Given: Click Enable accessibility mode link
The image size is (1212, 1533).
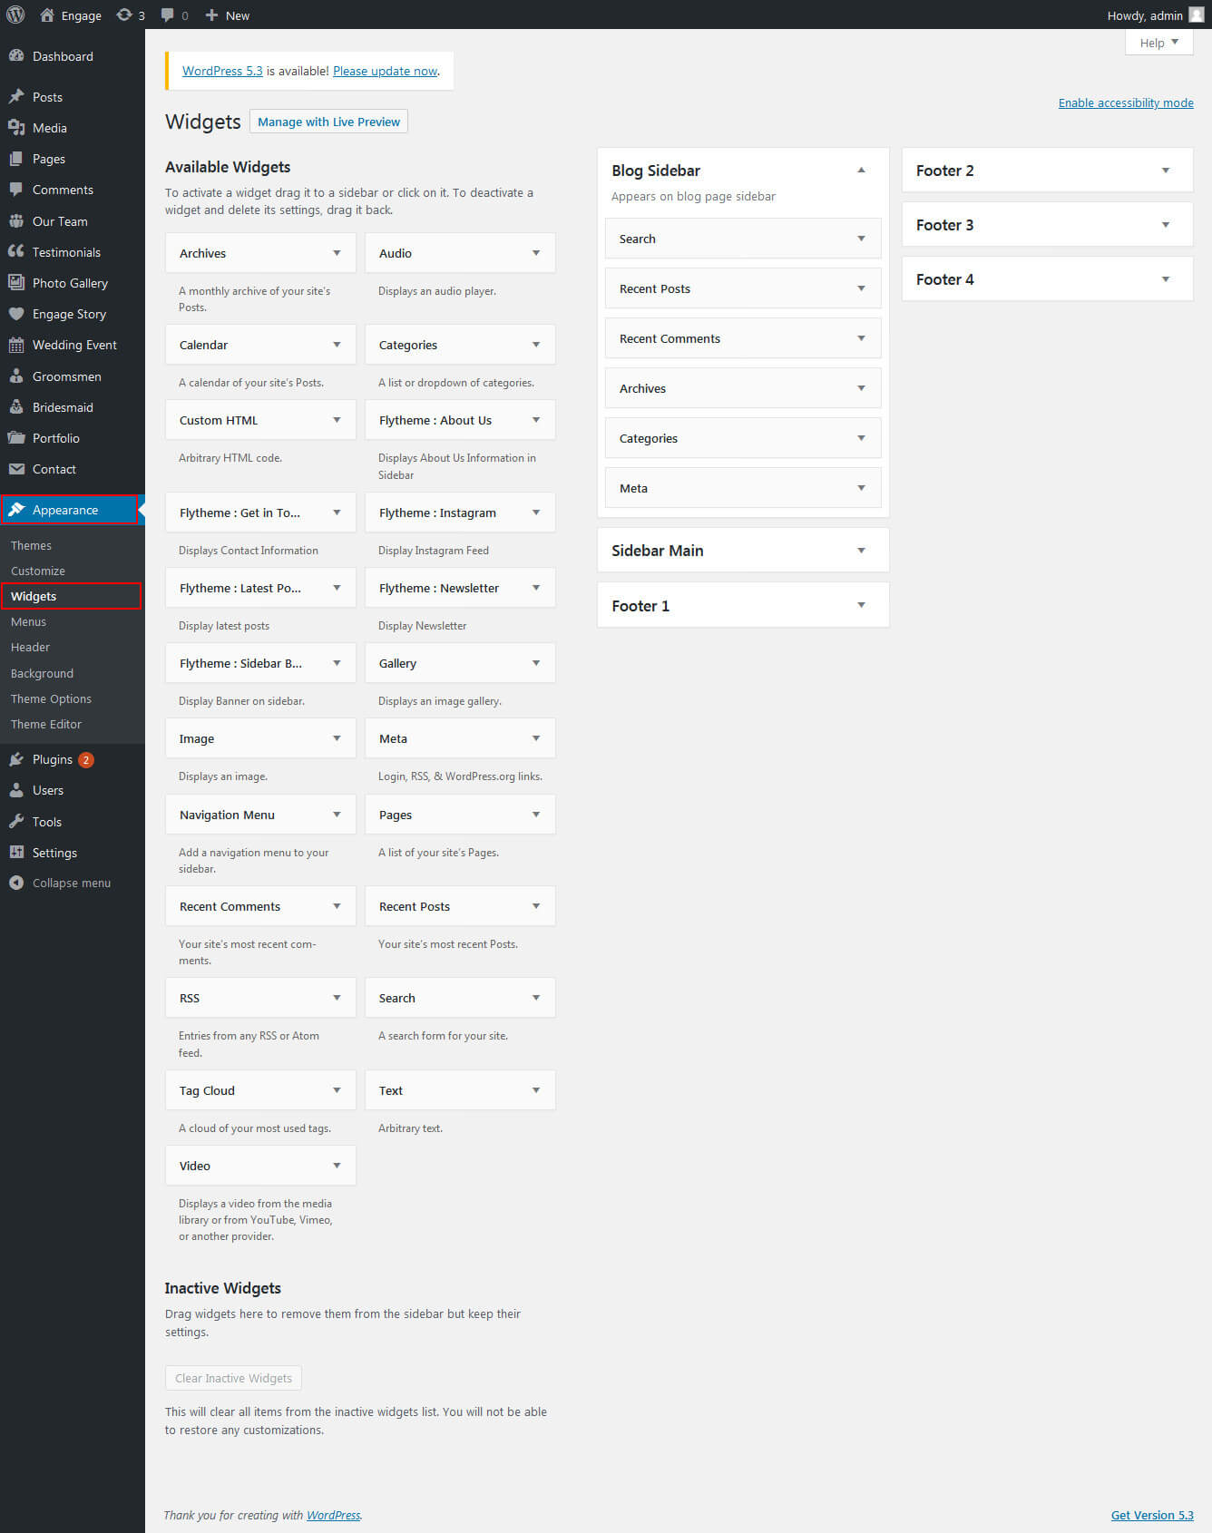Looking at the screenshot, I should click(x=1126, y=103).
